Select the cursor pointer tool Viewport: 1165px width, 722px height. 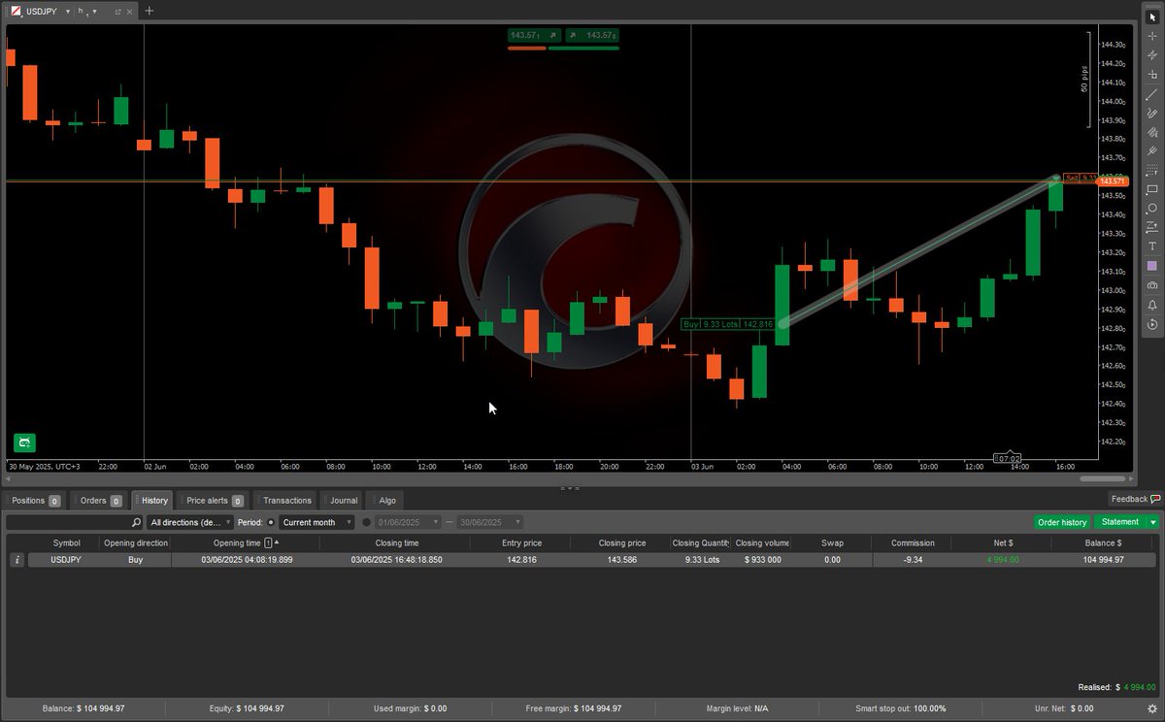tap(1152, 17)
